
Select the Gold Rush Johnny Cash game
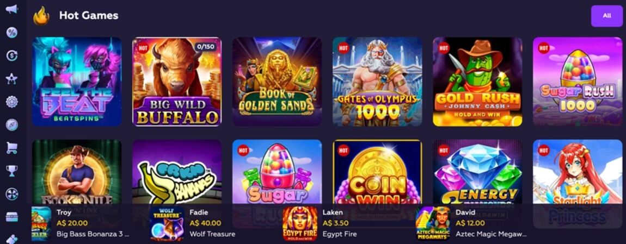[477, 82]
